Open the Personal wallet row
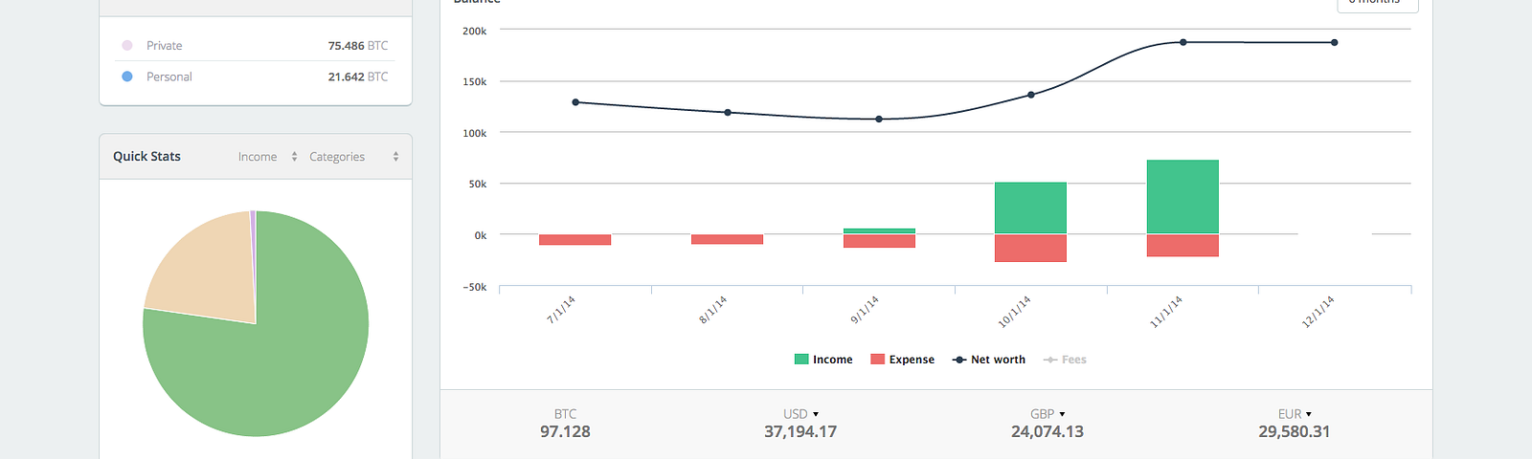 tap(256, 76)
